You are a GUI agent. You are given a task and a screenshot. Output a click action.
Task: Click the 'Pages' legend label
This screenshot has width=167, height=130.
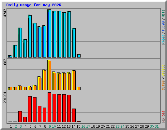click(x=163, y=40)
